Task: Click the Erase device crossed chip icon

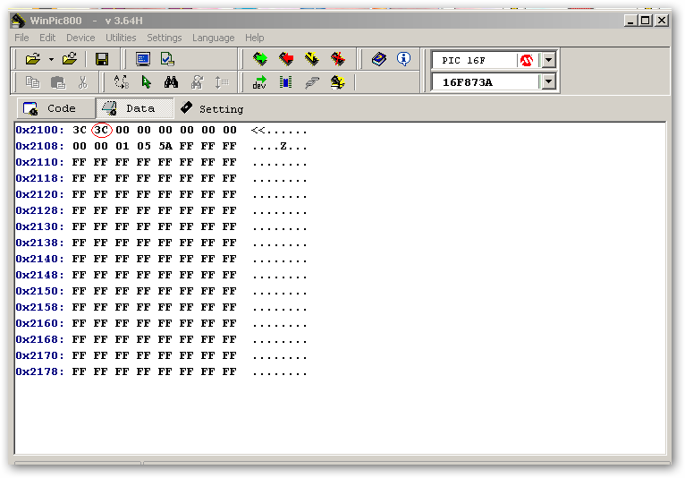Action: (338, 58)
